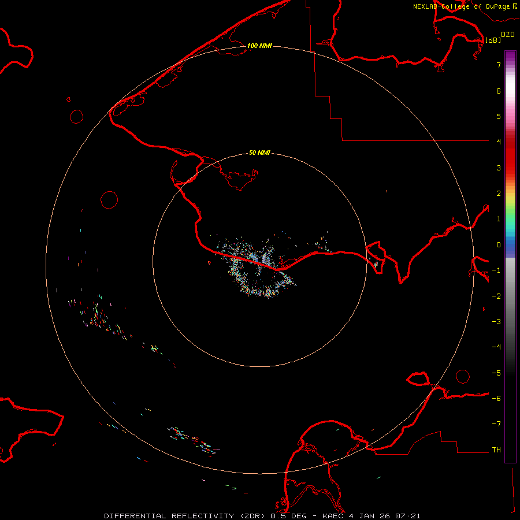Click the DIFFERENTIAL REFLECTIVITY (ZDR) title text
Screen dimensions: 520x520
coord(185,515)
